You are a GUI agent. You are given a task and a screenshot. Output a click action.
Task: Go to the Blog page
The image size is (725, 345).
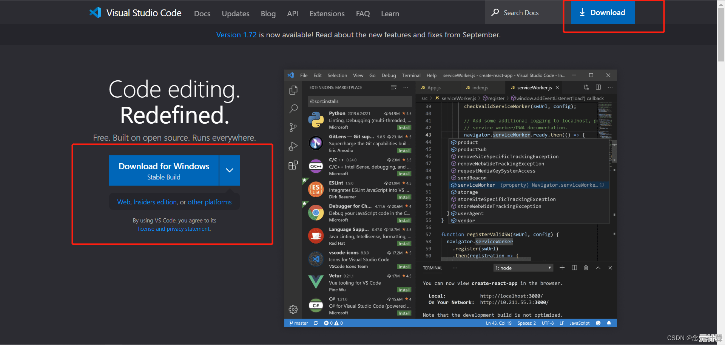[x=268, y=14]
